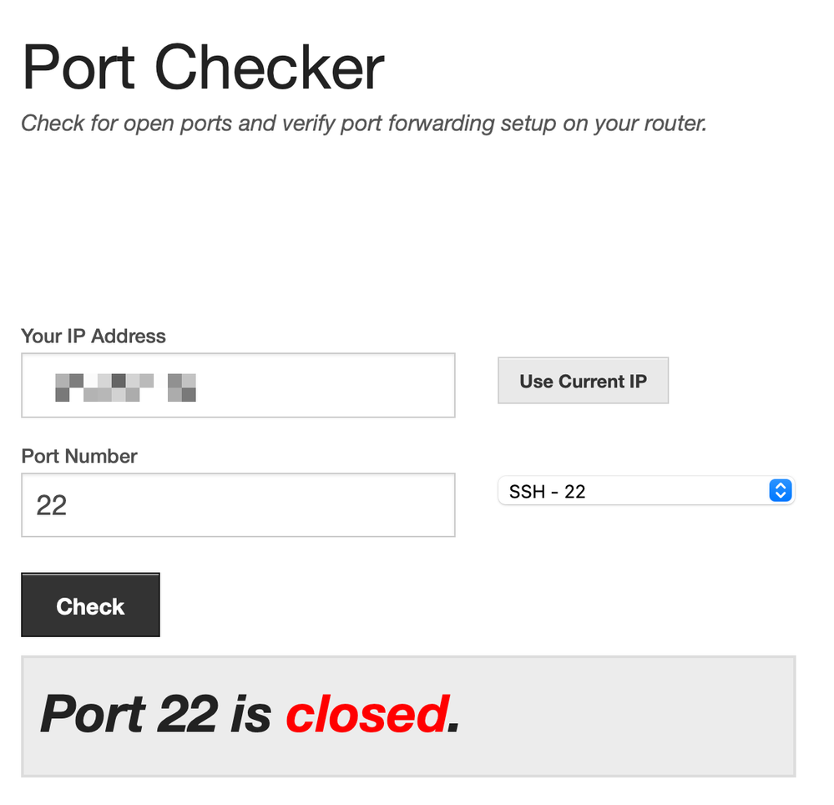
Task: Click the red closed status text
Action: point(366,714)
